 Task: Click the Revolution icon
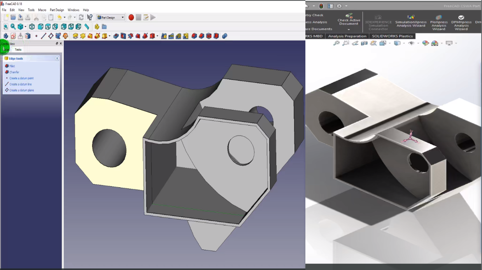click(x=83, y=36)
